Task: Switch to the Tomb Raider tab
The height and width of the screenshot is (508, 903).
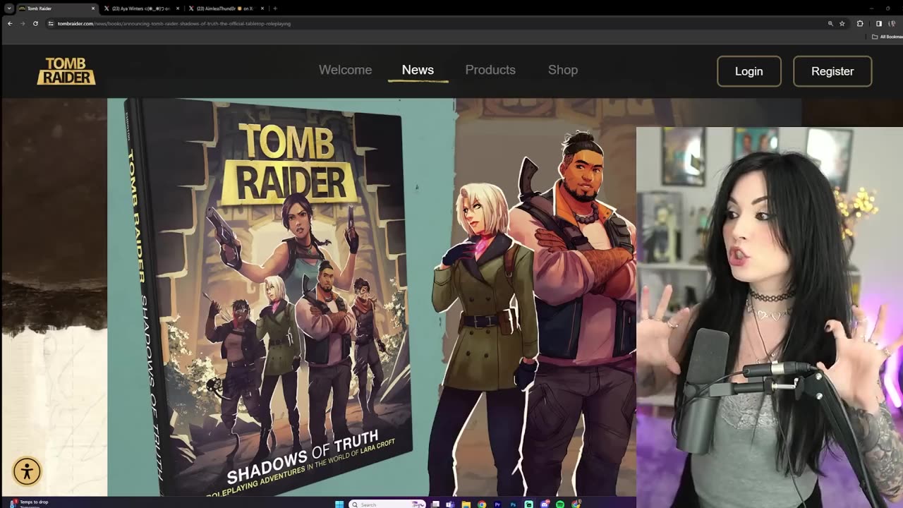Action: pyautogui.click(x=56, y=8)
